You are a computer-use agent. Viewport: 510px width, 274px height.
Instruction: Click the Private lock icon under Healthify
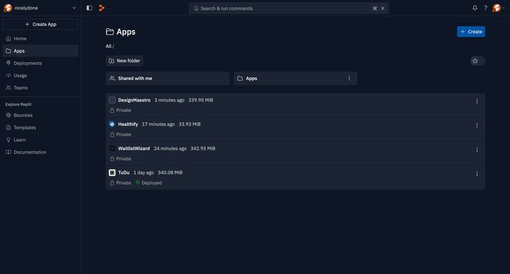(x=112, y=135)
